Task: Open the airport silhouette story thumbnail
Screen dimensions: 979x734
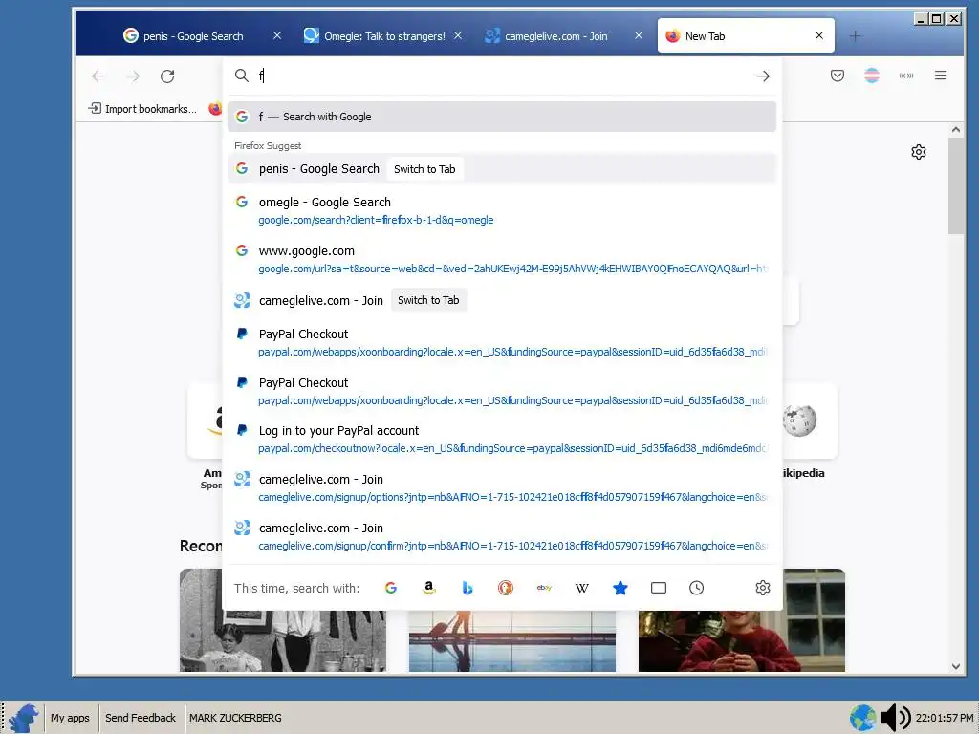Action: click(512, 641)
